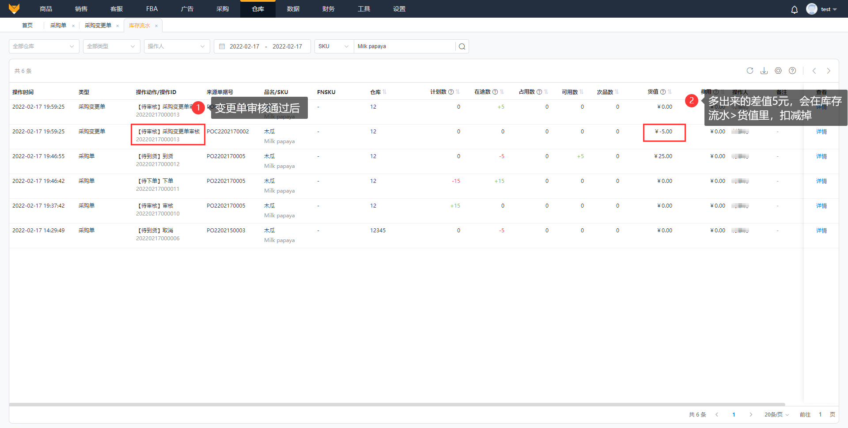Open the help question mark icon
The image size is (848, 428).
pos(792,71)
